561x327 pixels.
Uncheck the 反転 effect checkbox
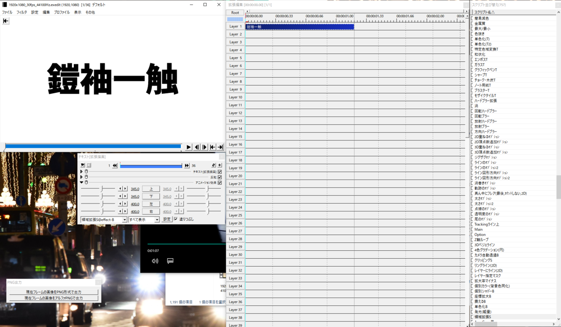(220, 177)
